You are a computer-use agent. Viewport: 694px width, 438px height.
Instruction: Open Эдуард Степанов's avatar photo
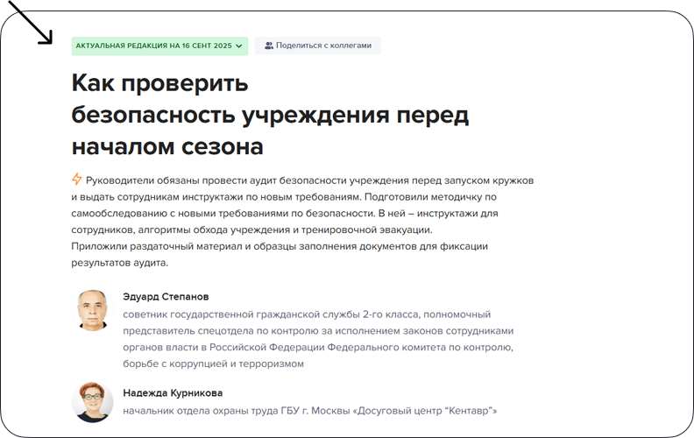(93, 310)
